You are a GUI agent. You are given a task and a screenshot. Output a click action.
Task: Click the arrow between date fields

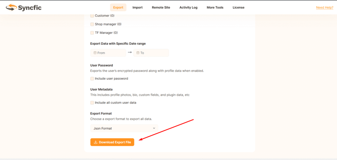[x=130, y=52]
